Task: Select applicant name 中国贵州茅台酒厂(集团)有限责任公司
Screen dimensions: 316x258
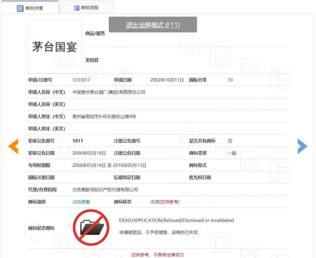Action: (109, 92)
